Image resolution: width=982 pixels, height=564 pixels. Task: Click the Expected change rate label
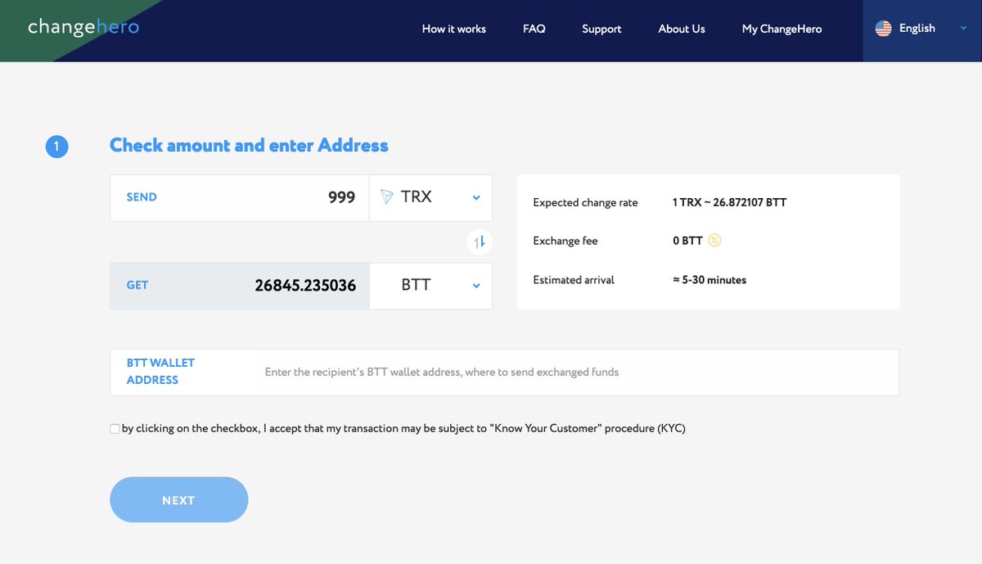[x=585, y=202]
